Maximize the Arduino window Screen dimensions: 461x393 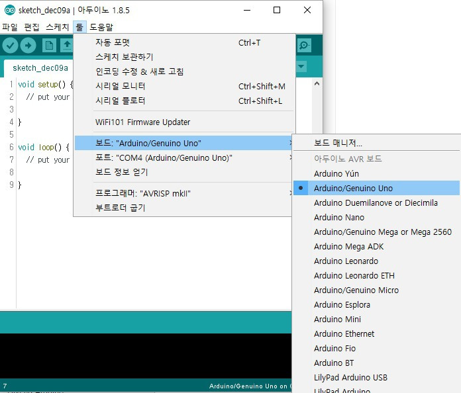(x=277, y=11)
